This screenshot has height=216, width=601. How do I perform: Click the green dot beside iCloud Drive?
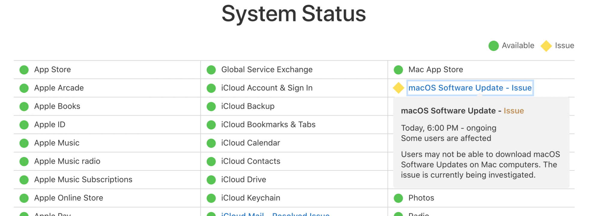[211, 180]
